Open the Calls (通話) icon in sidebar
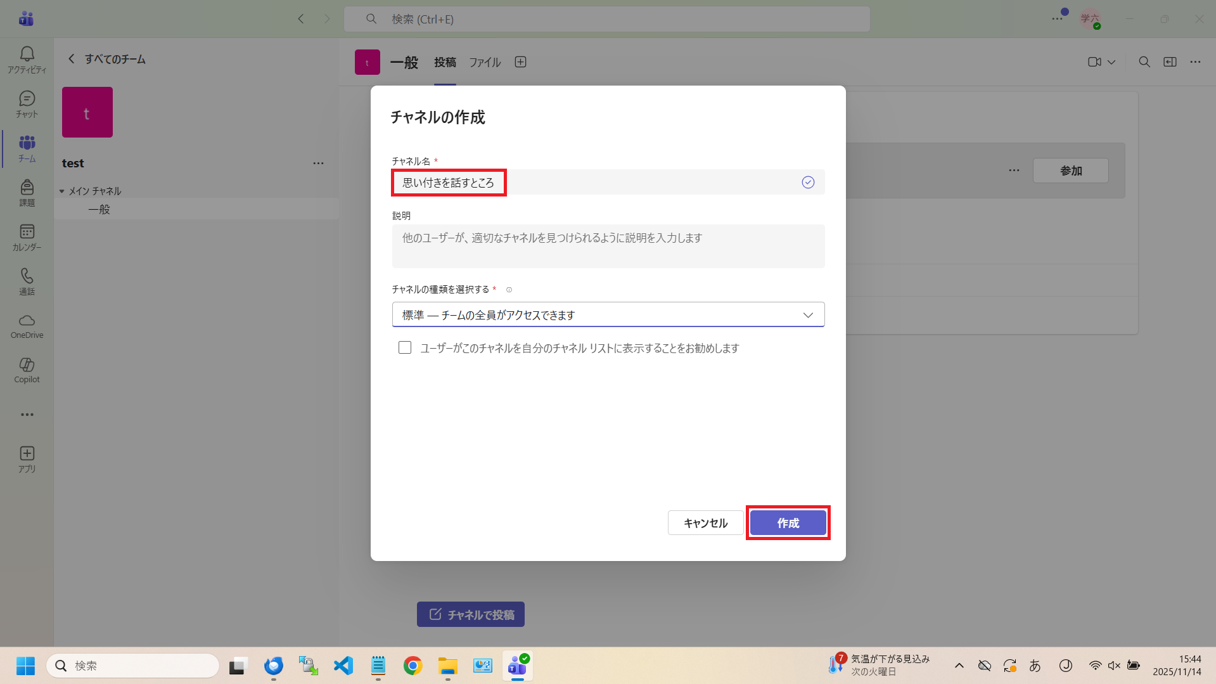 [27, 281]
